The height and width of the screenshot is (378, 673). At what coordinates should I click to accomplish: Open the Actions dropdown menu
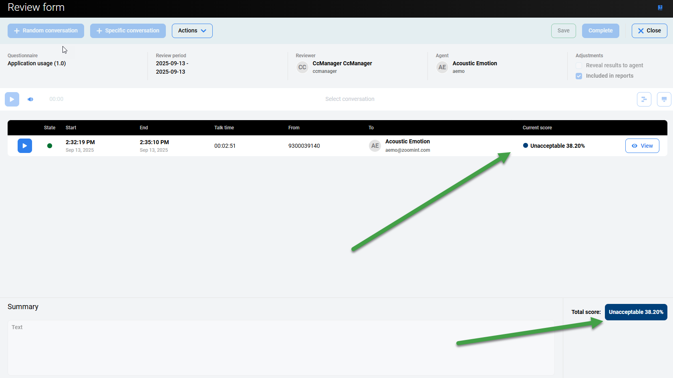point(192,31)
